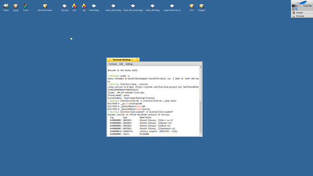This screenshot has width=313, height=176.
Task: Select the libunwind-haiku folder icon
Action: [x=45, y=6]
